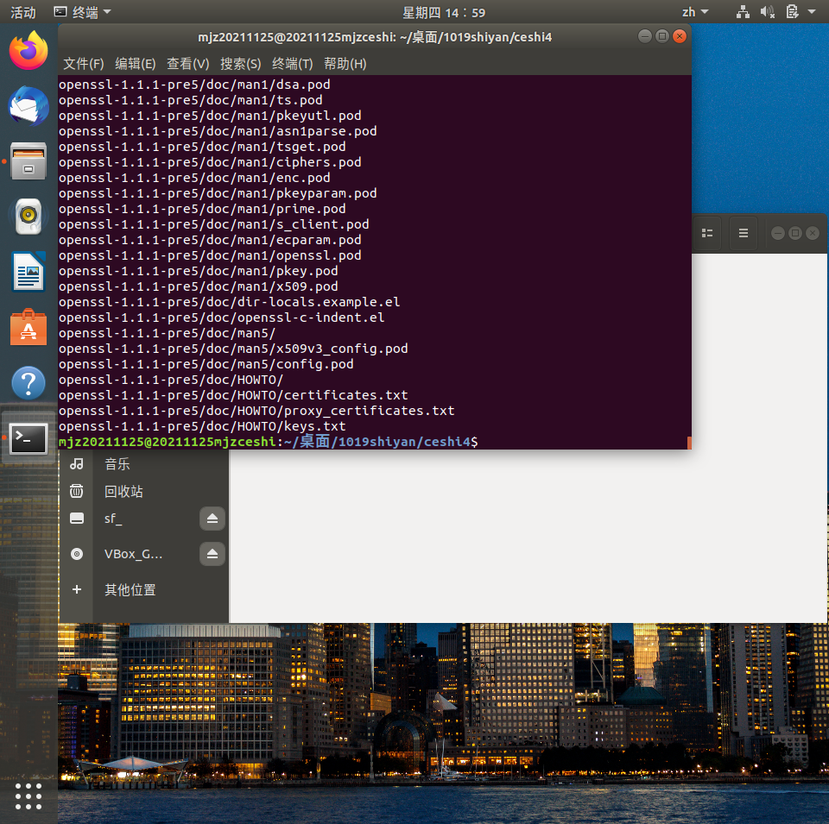Viewport: 829px width, 824px height.
Task: Open the clock showing 星期四 14:59
Action: [x=444, y=12]
